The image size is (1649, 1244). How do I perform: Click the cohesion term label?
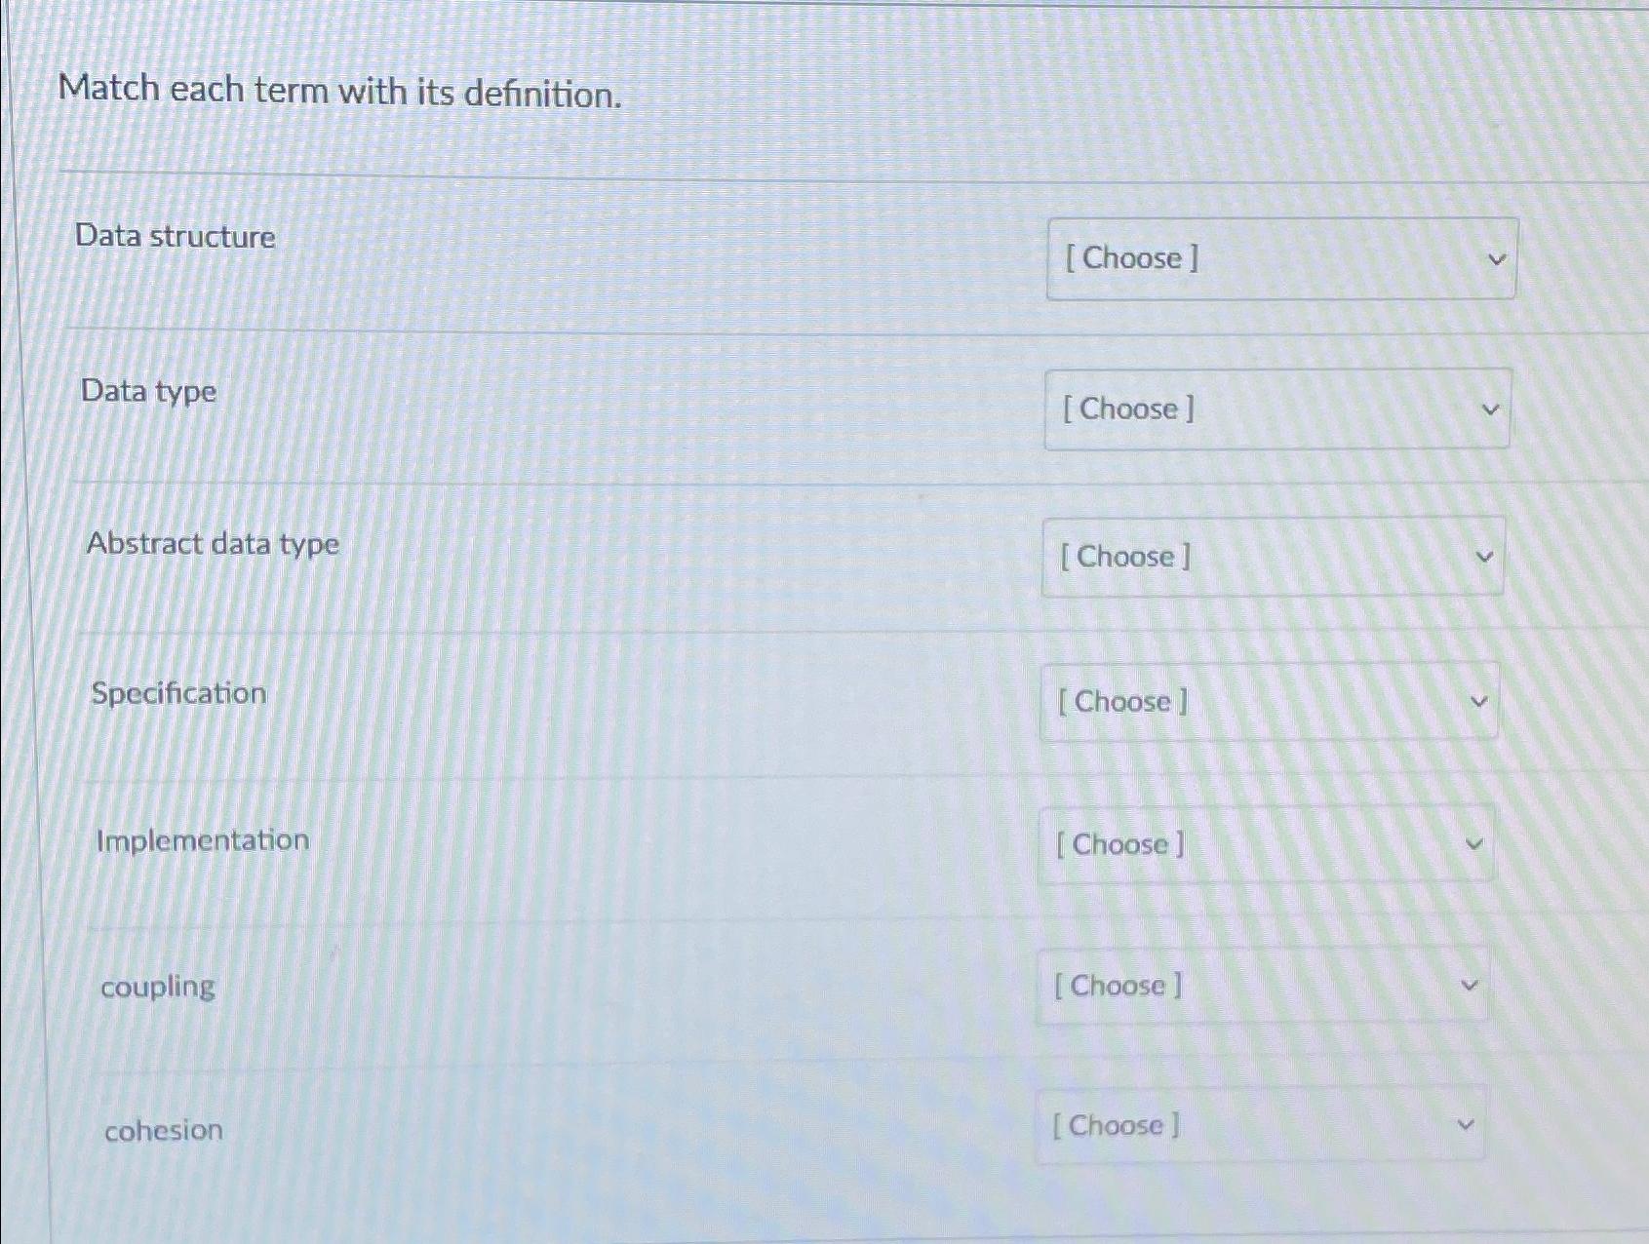coord(162,1129)
